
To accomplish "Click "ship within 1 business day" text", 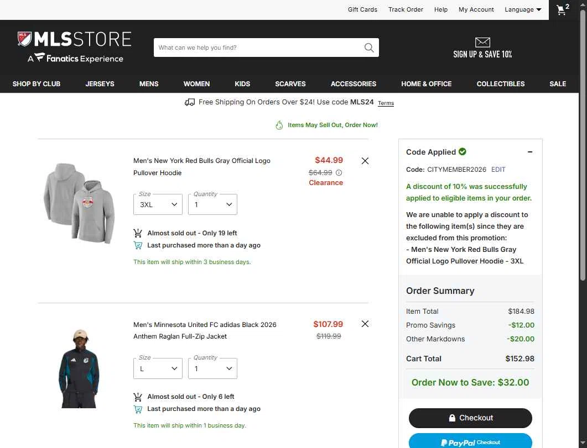I will click(x=189, y=425).
